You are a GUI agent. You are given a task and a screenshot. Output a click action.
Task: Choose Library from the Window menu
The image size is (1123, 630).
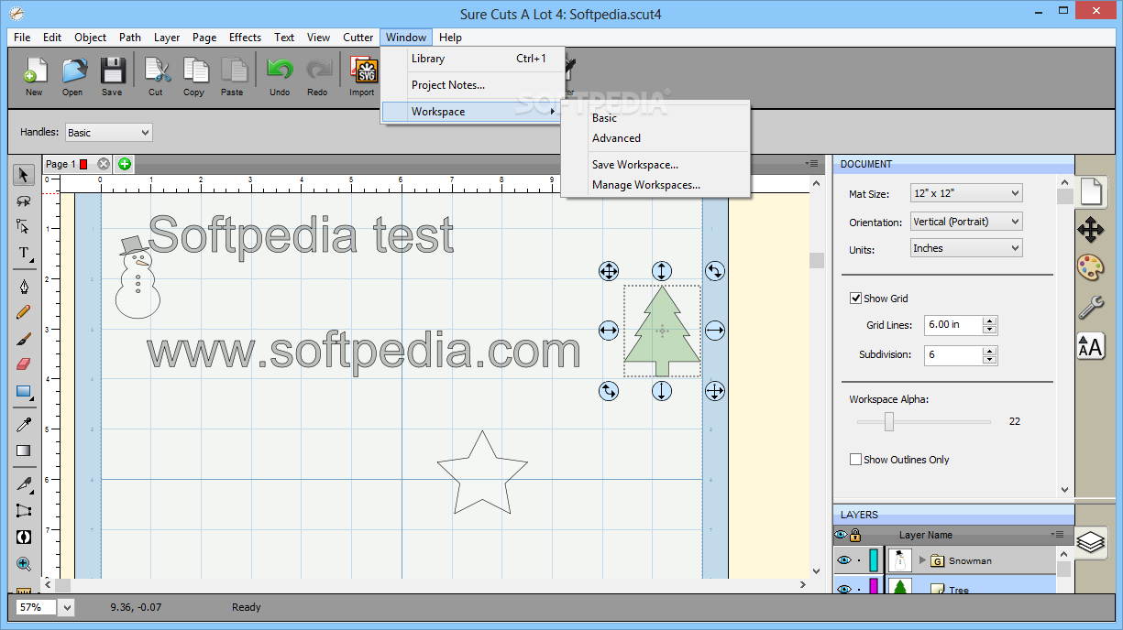point(473,59)
